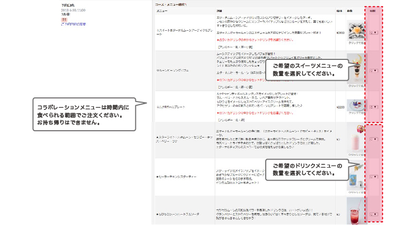
Task: Click the メニュー column header
Action: 162,10
